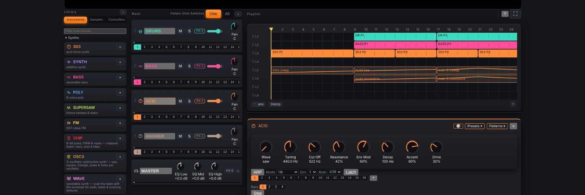Image resolution: width=585 pixels, height=195 pixels.
Task: Open the playlist help question mark
Action: click(505, 14)
